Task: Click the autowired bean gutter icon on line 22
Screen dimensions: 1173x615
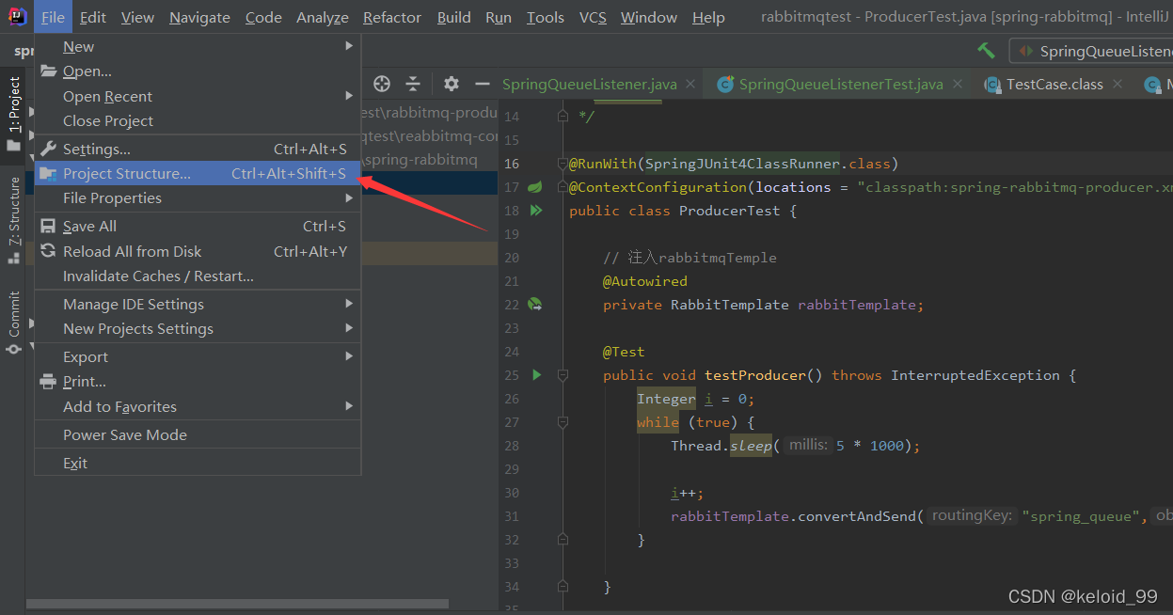Action: click(x=535, y=305)
